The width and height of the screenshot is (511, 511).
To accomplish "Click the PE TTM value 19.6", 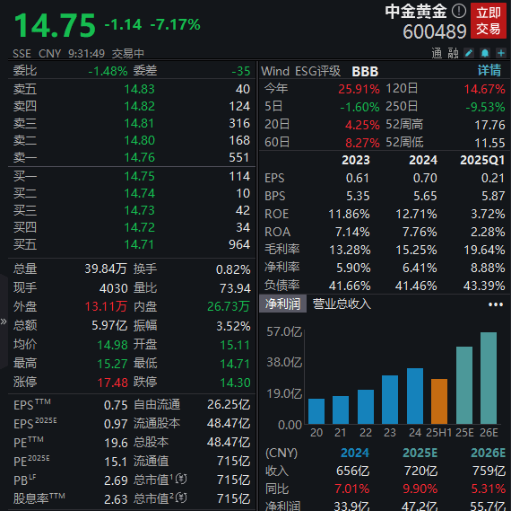I will click(116, 443).
